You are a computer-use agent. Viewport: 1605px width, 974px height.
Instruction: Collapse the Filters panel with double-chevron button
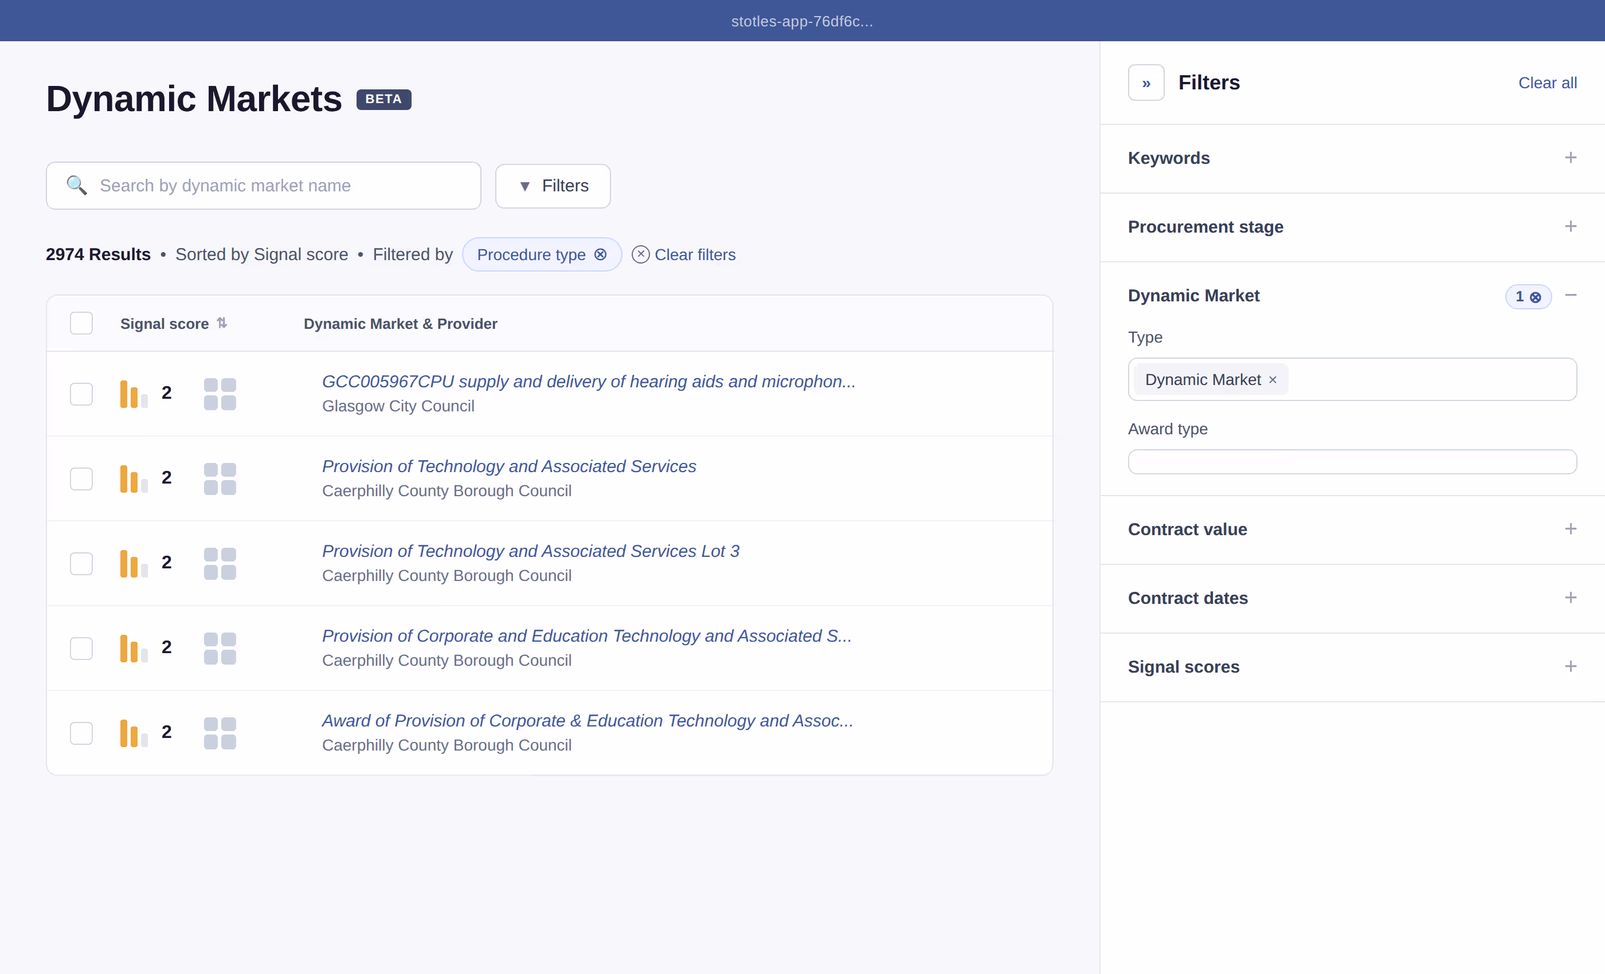click(x=1146, y=83)
